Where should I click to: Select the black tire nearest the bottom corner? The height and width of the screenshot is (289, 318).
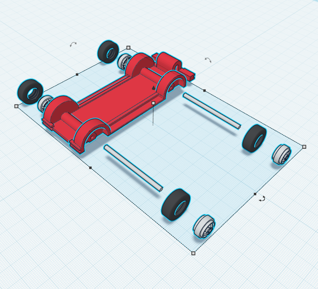tap(176, 205)
